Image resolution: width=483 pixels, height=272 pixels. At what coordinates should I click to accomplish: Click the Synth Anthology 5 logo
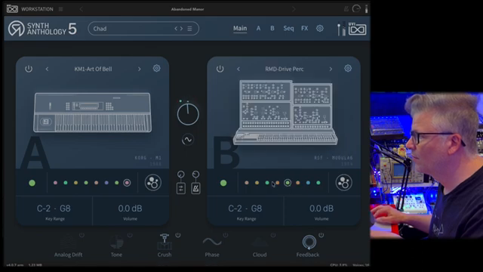point(42,29)
